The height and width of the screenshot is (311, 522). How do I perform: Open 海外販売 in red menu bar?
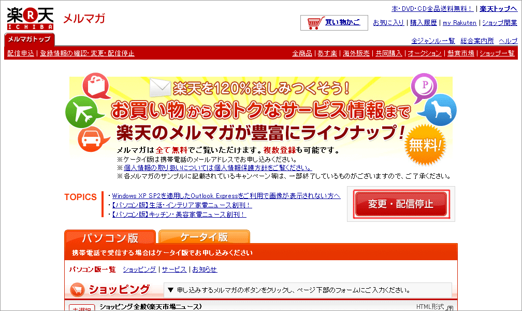coord(356,53)
